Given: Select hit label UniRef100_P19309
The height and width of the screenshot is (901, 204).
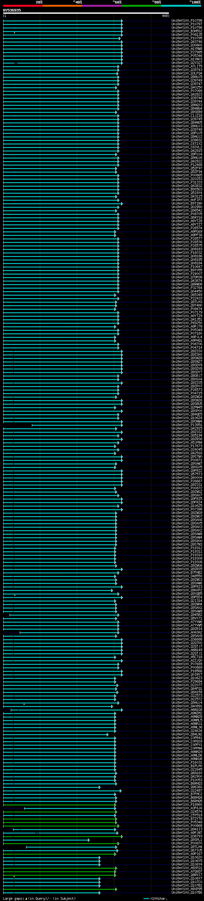Looking at the screenshot, I should point(187,559).
